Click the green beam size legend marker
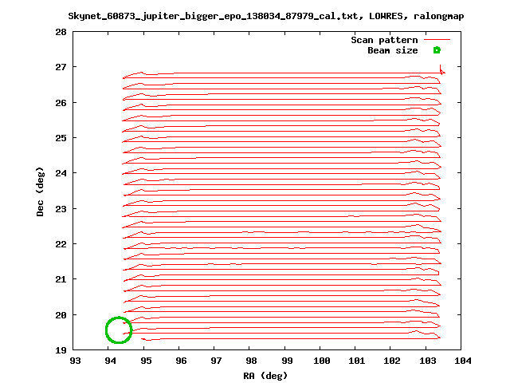Screen dimensions: 510x383 coord(437,50)
